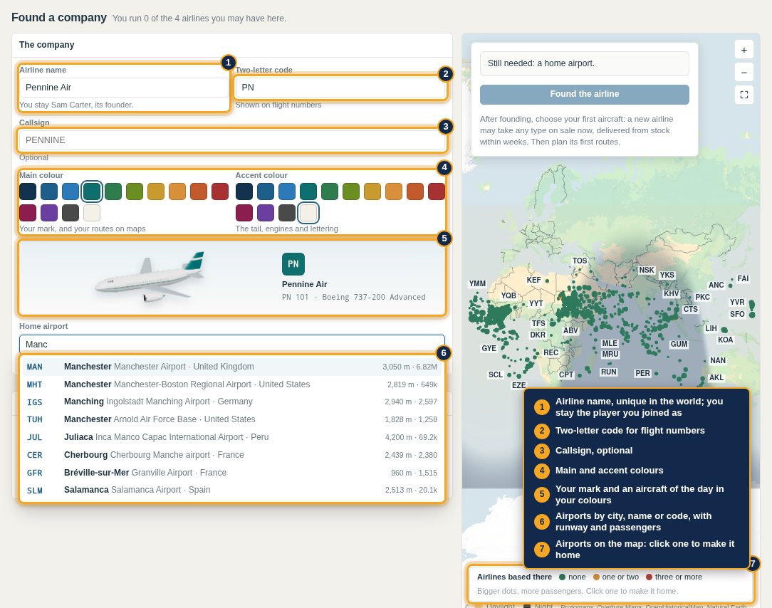The width and height of the screenshot is (772, 608).
Task: Set main colour to navy
Action: click(x=28, y=192)
